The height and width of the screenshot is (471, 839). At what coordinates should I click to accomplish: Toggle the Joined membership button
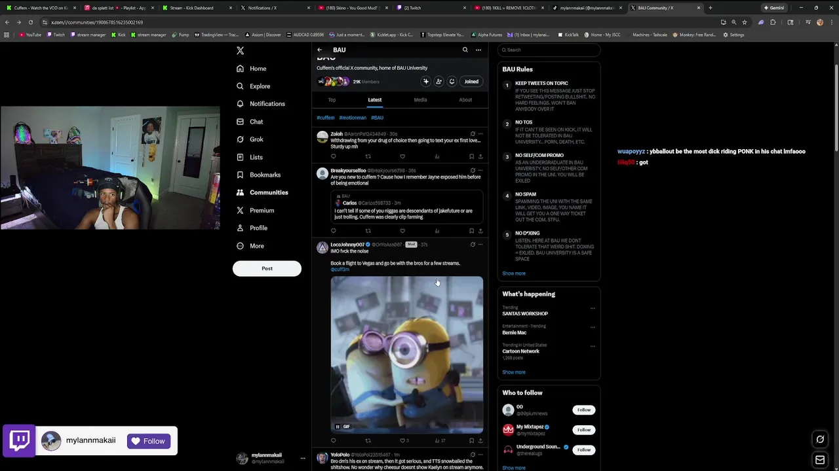click(x=471, y=82)
